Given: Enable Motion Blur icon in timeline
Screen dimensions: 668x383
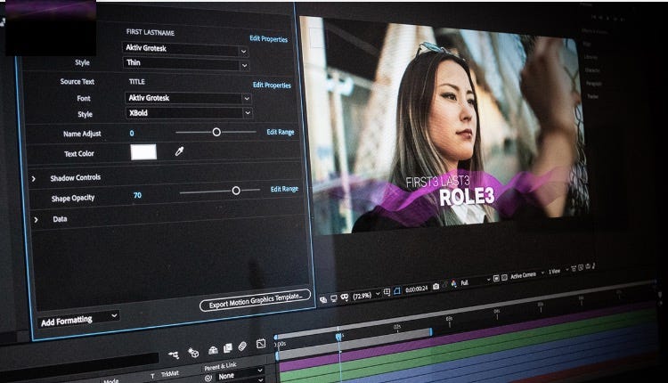Looking at the screenshot, I should click(x=242, y=346).
